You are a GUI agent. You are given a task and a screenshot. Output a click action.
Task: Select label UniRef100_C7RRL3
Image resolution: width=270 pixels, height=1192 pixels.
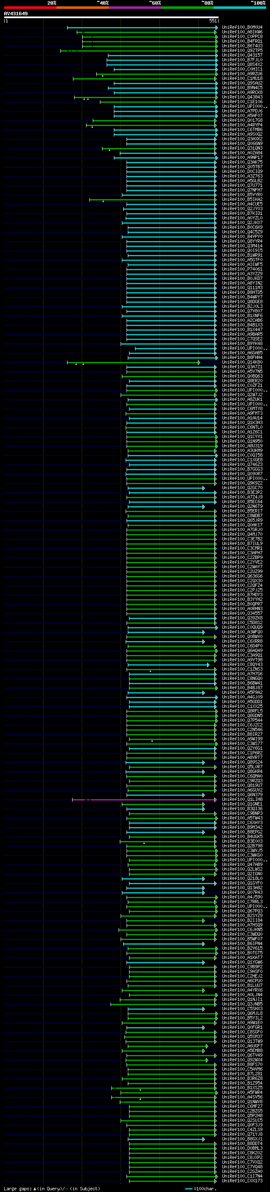pos(242,902)
